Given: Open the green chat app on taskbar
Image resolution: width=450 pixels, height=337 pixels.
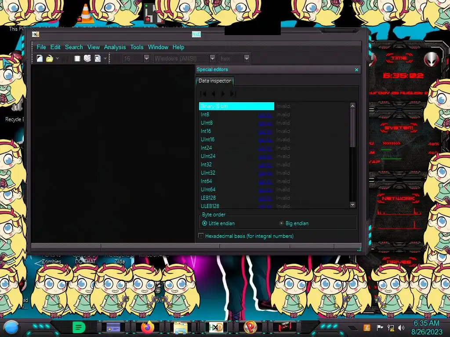Looking at the screenshot, I should (x=79, y=327).
